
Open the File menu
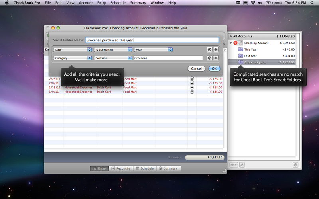click(48, 3)
